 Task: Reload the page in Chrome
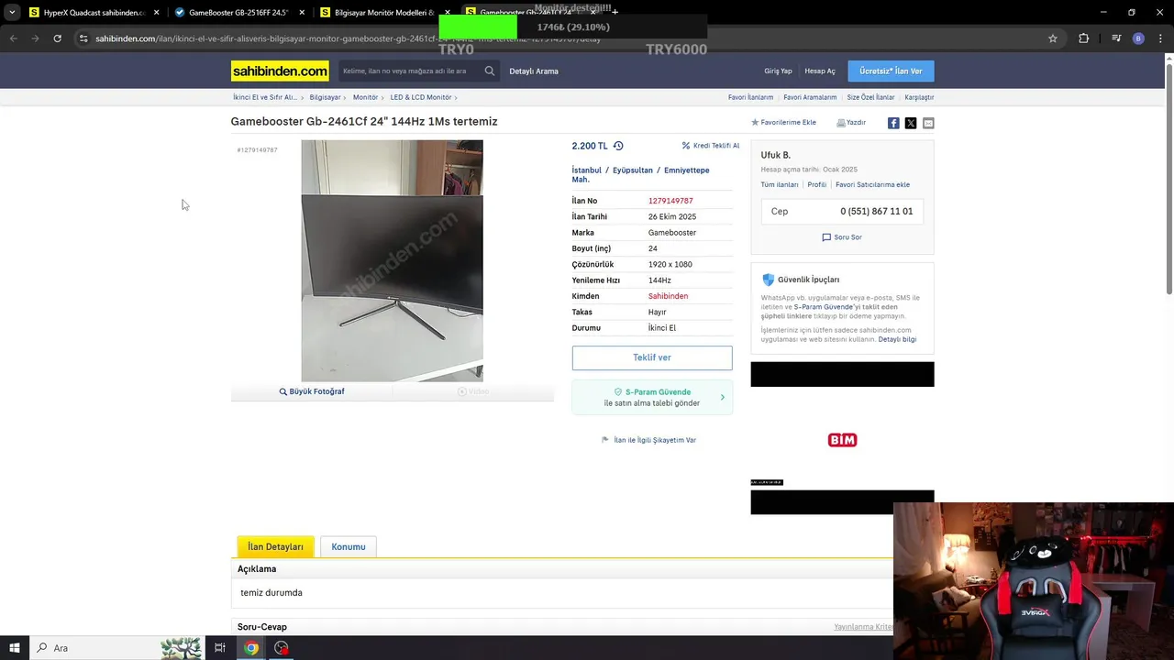[57, 38]
